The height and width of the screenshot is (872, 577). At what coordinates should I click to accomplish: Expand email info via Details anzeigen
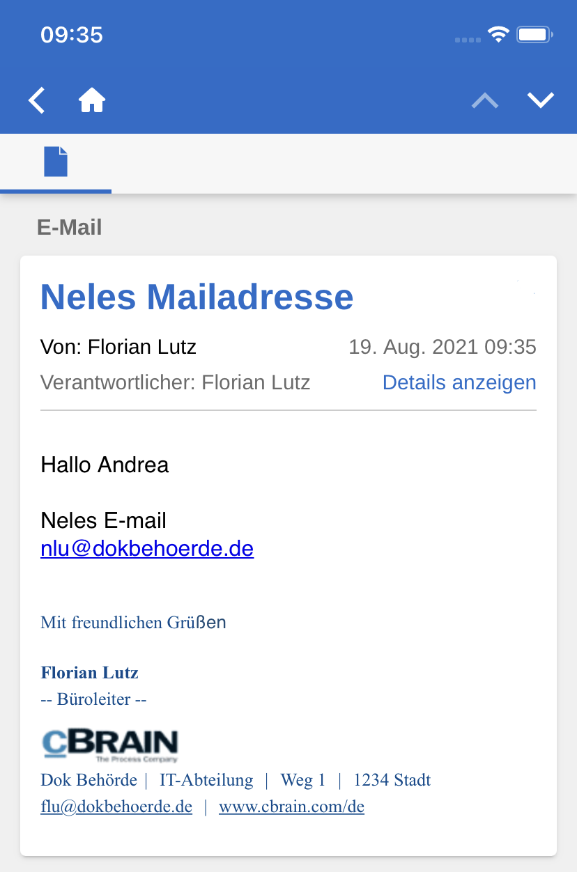tap(459, 382)
